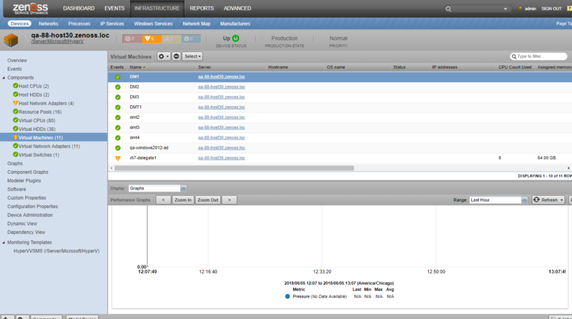Click the Zoom Out button
The width and height of the screenshot is (572, 319).
208,200
